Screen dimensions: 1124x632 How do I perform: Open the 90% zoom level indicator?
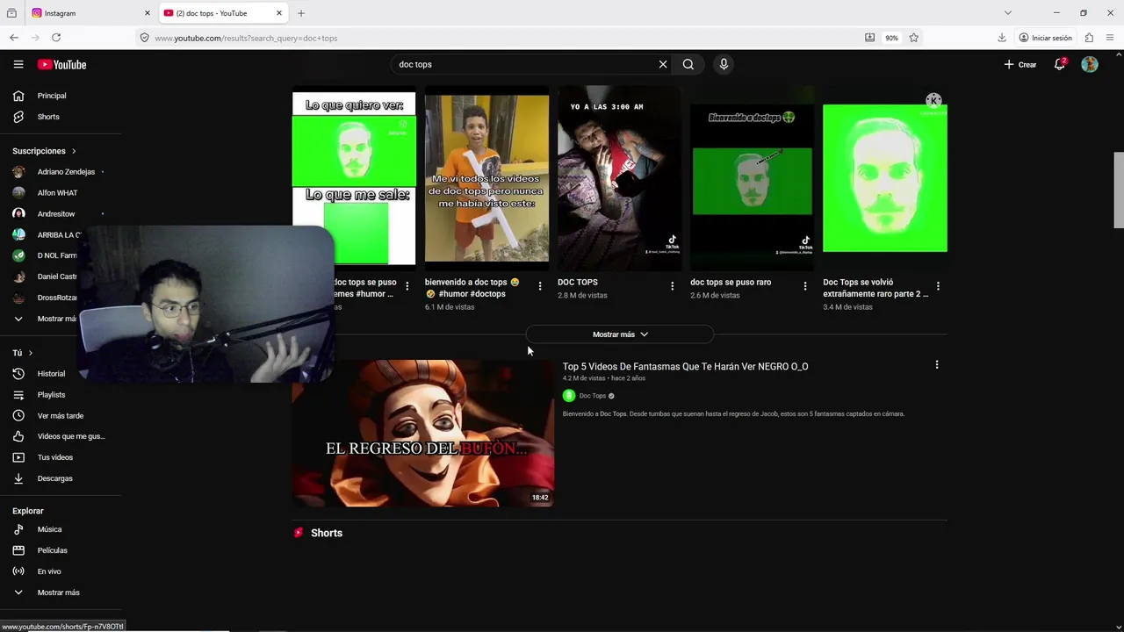pos(891,38)
